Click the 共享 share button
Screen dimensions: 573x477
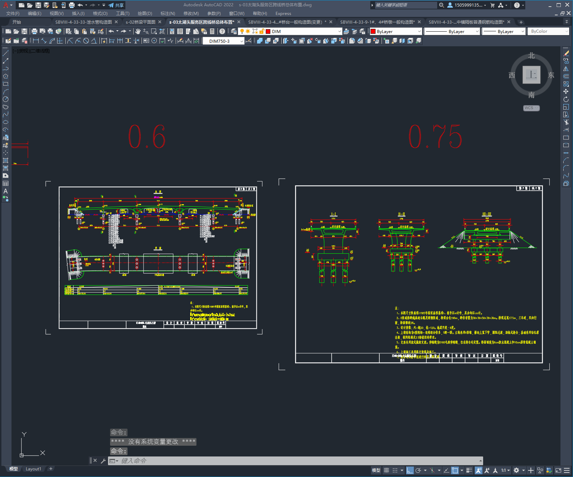click(116, 5)
